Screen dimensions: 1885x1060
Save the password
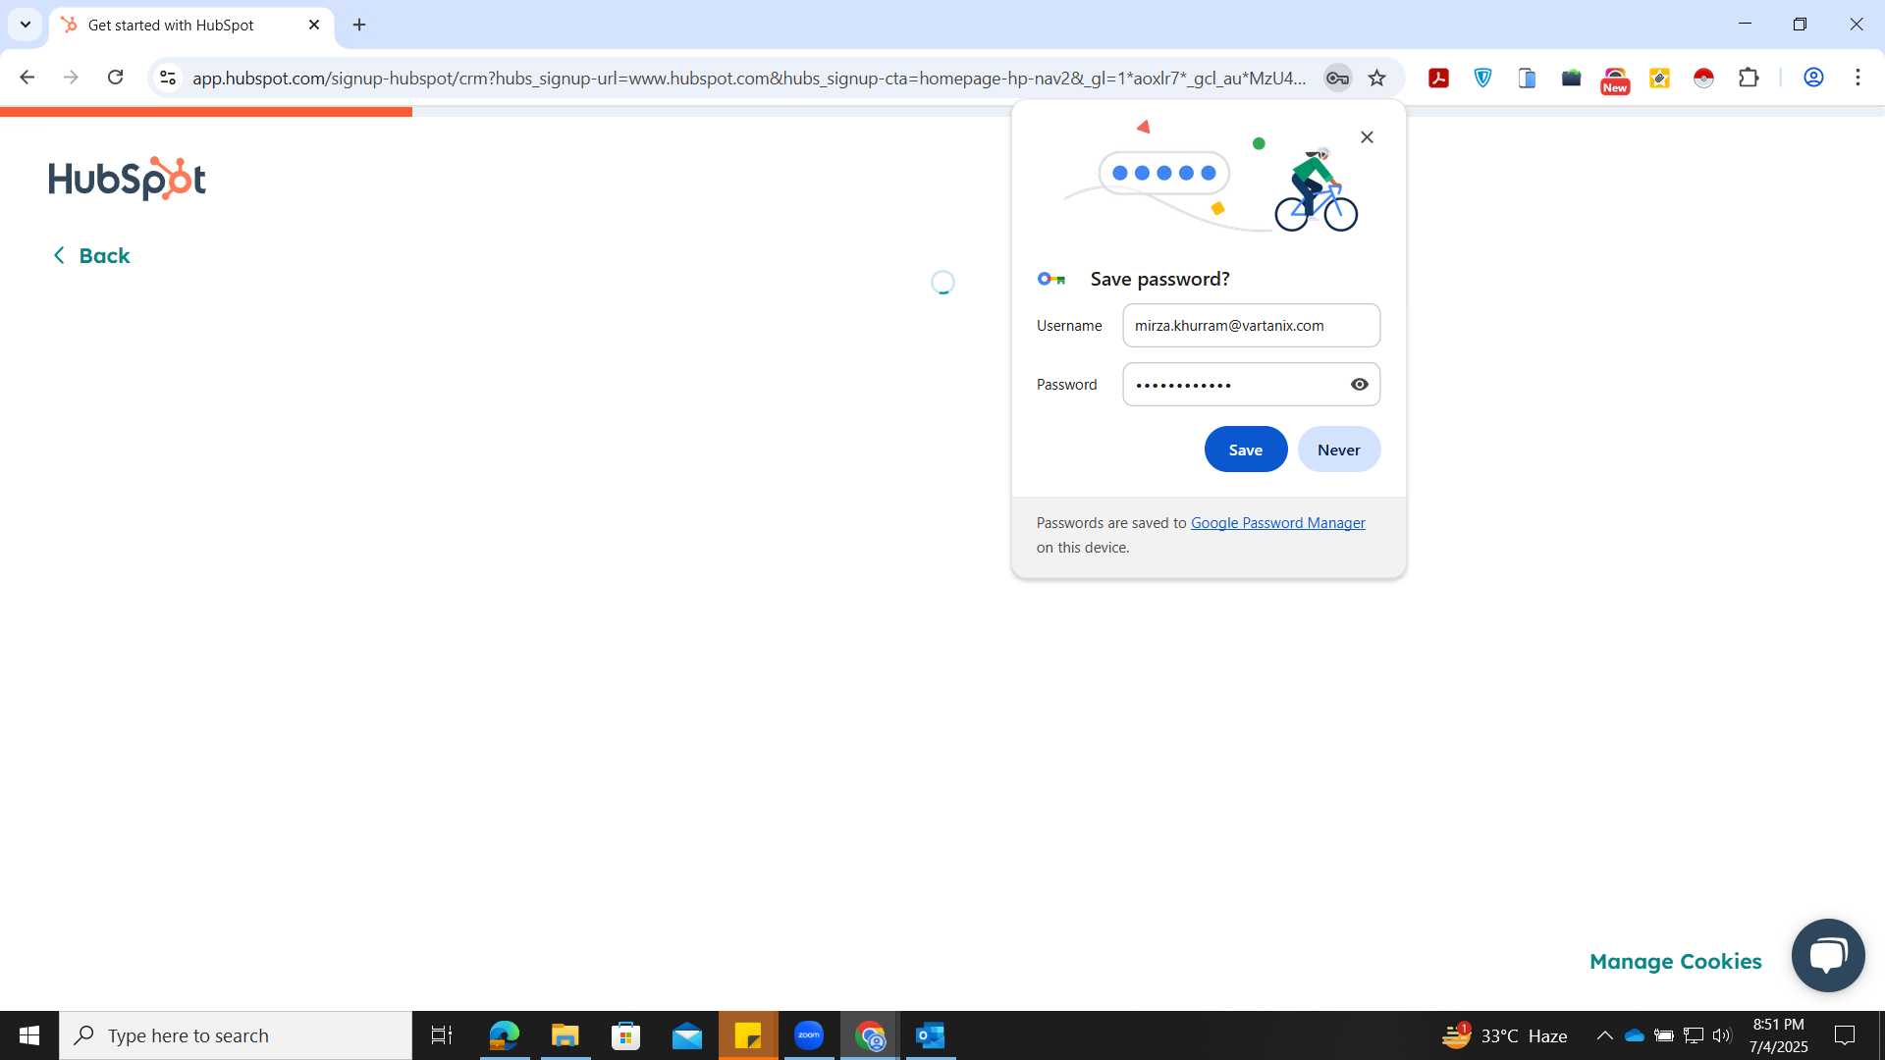(1245, 450)
